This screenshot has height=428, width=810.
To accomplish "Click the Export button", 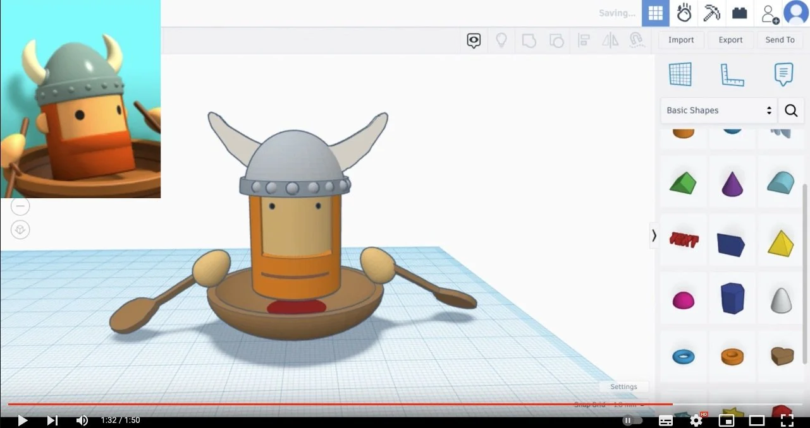I will (730, 40).
